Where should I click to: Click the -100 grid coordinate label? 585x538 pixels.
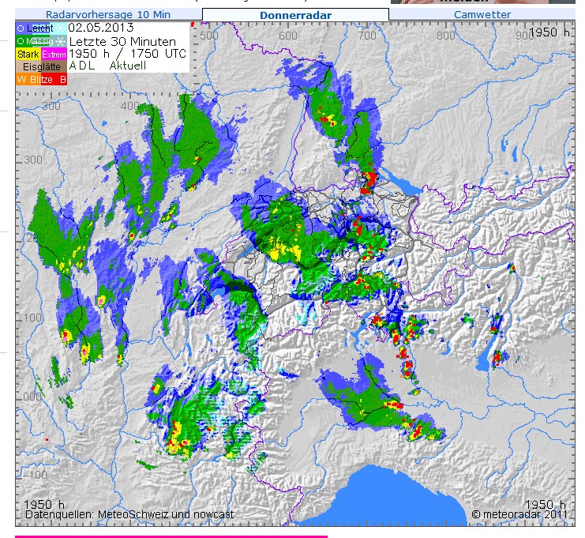tap(34, 475)
